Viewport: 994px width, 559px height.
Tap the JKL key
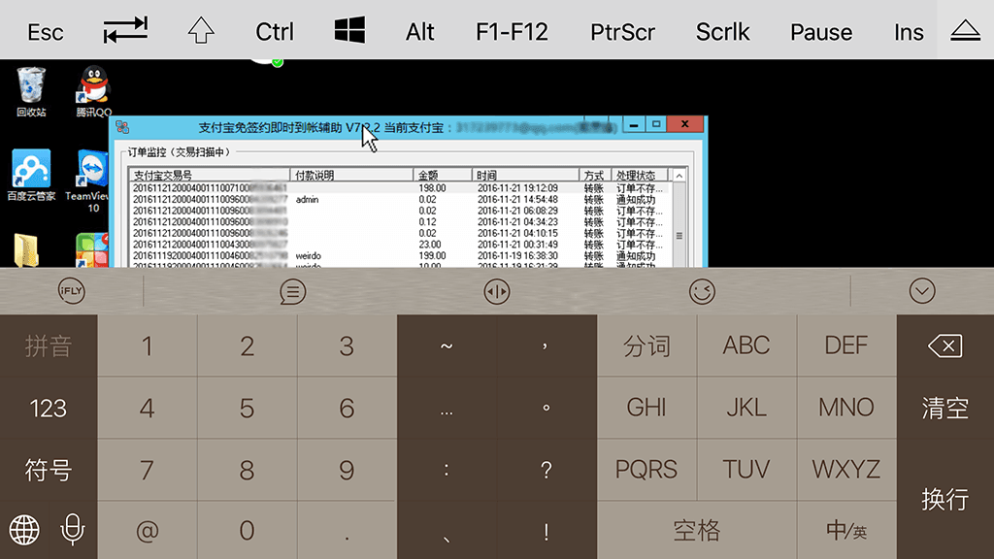point(746,409)
